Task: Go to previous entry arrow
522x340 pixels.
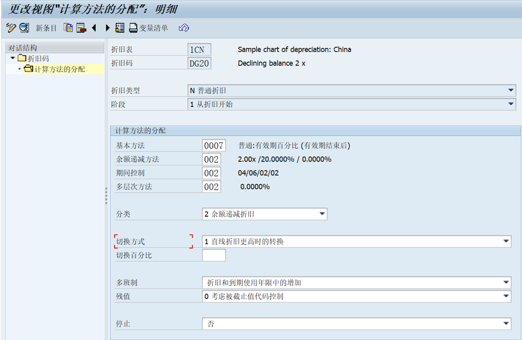Action: (x=94, y=28)
